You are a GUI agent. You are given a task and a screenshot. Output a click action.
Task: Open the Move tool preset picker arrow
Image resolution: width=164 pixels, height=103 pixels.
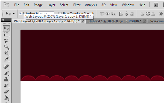pyautogui.click(x=14, y=14)
